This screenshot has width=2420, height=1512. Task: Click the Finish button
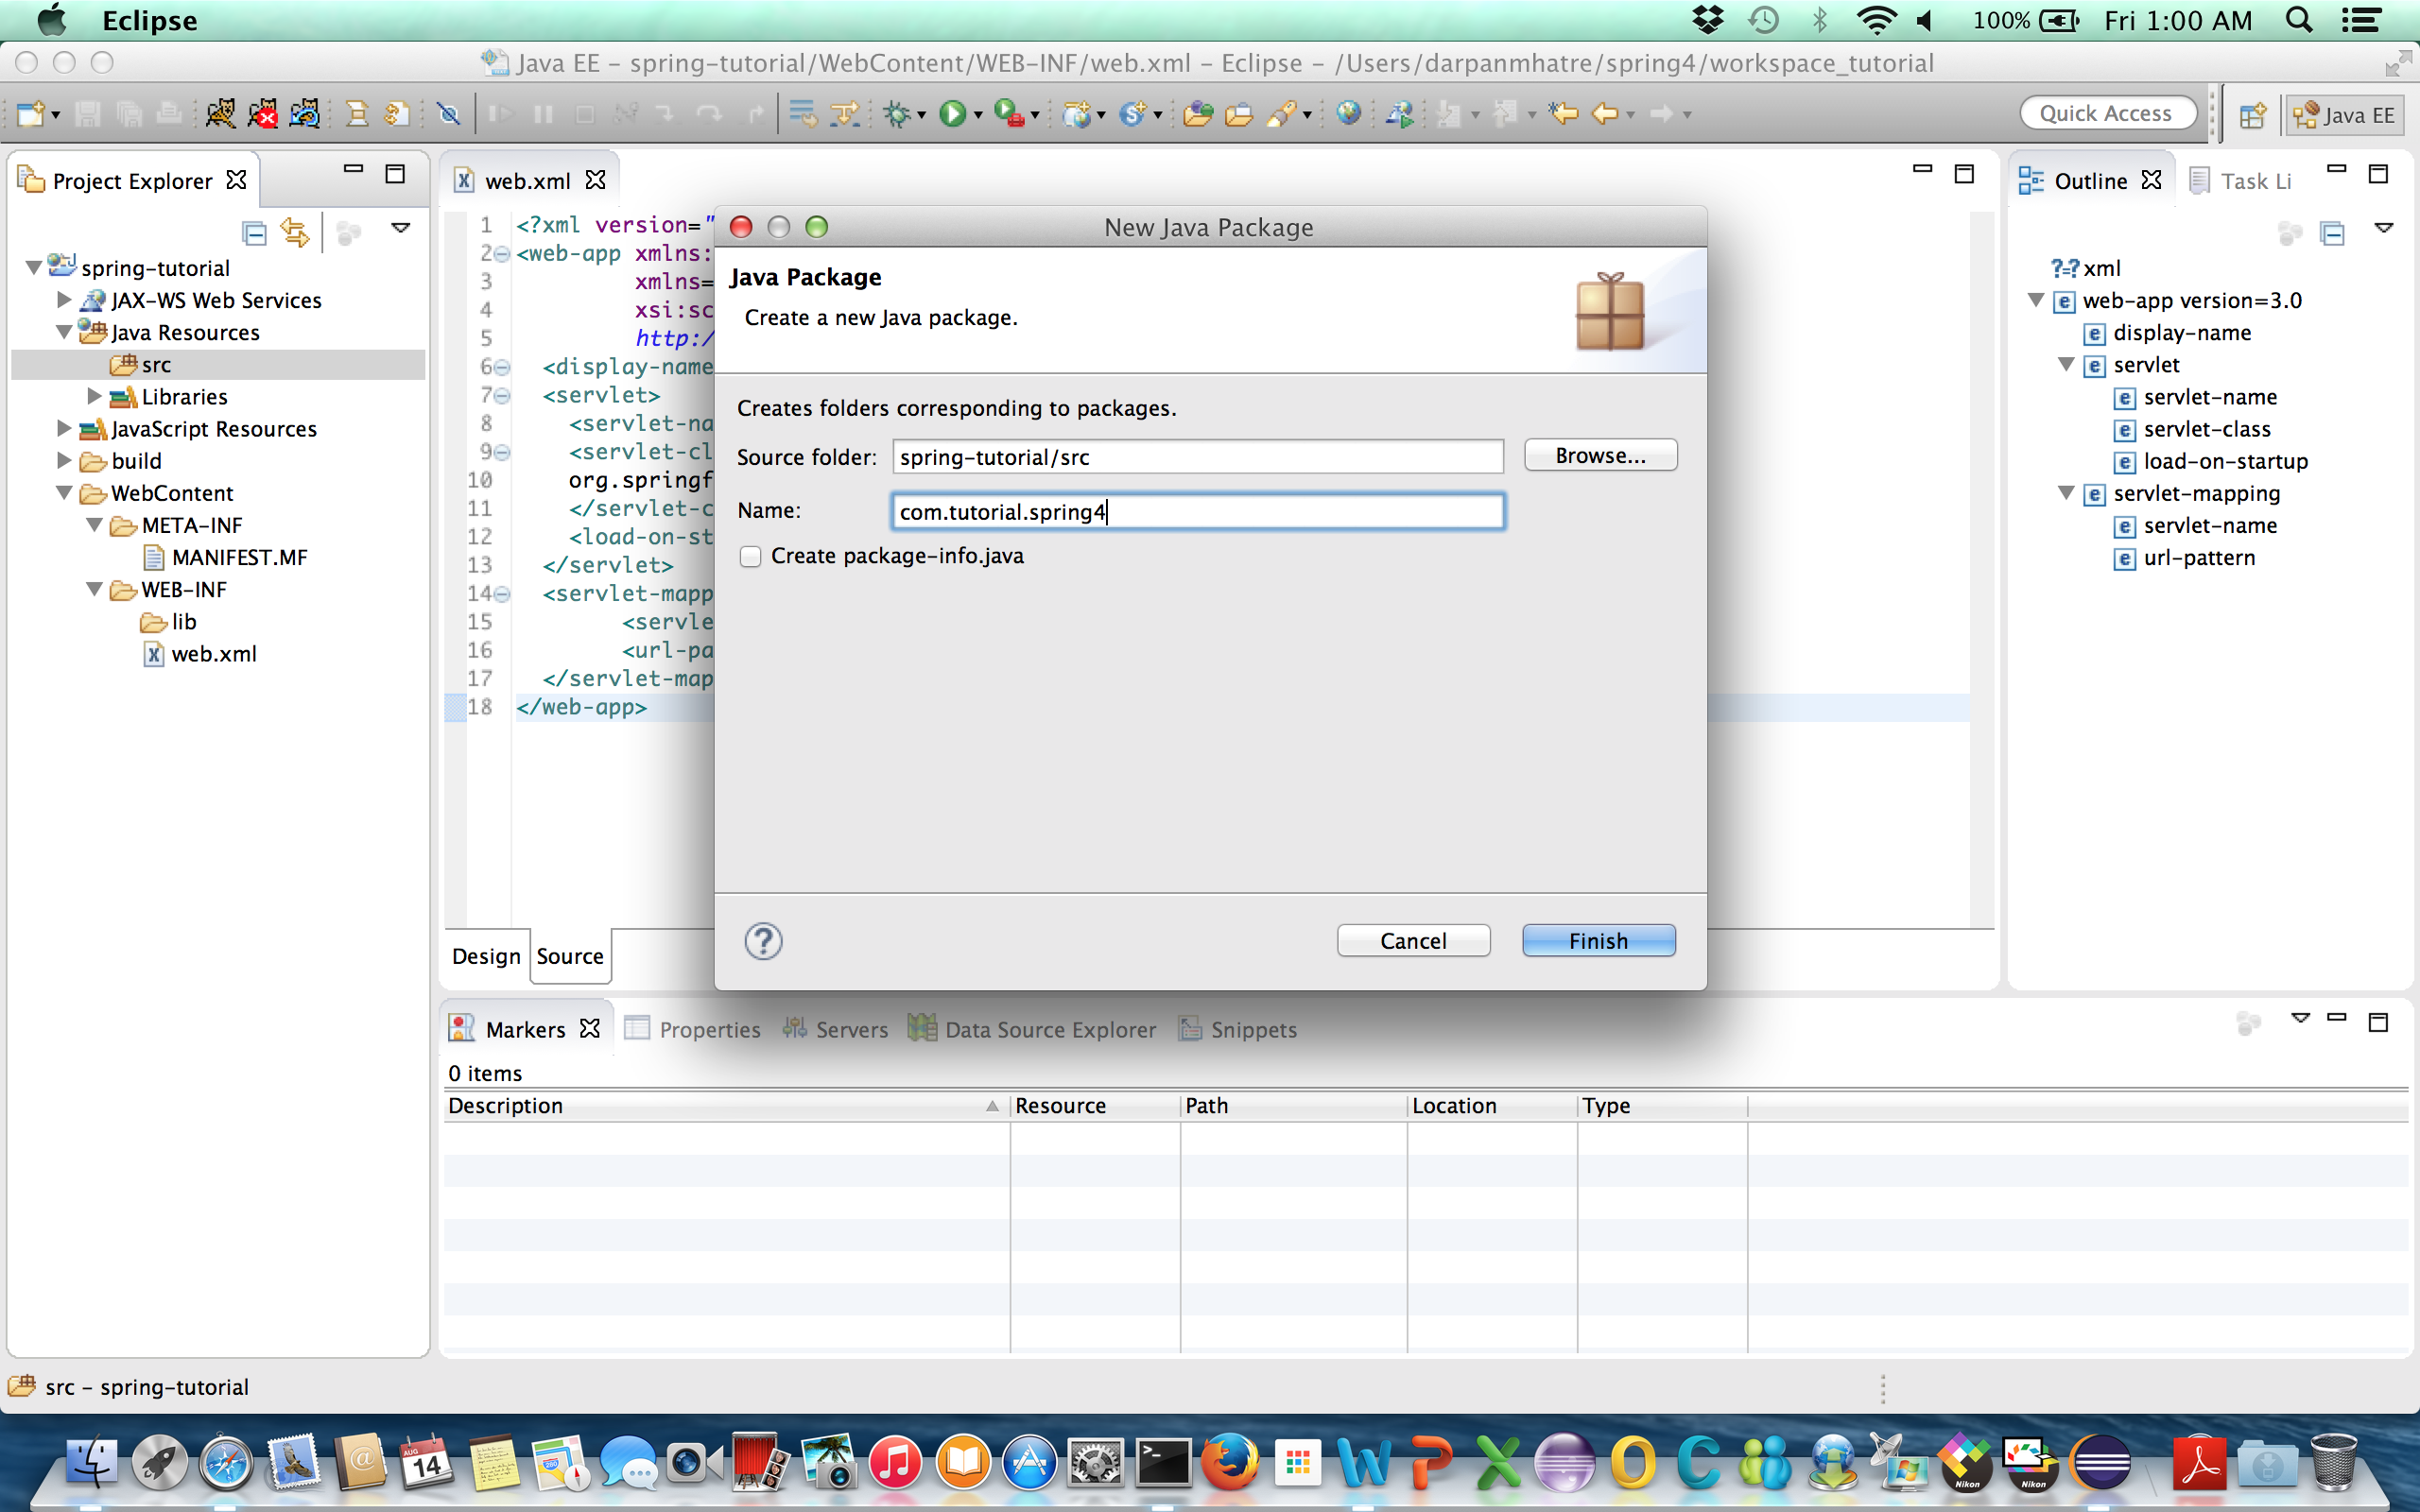pyautogui.click(x=1598, y=940)
